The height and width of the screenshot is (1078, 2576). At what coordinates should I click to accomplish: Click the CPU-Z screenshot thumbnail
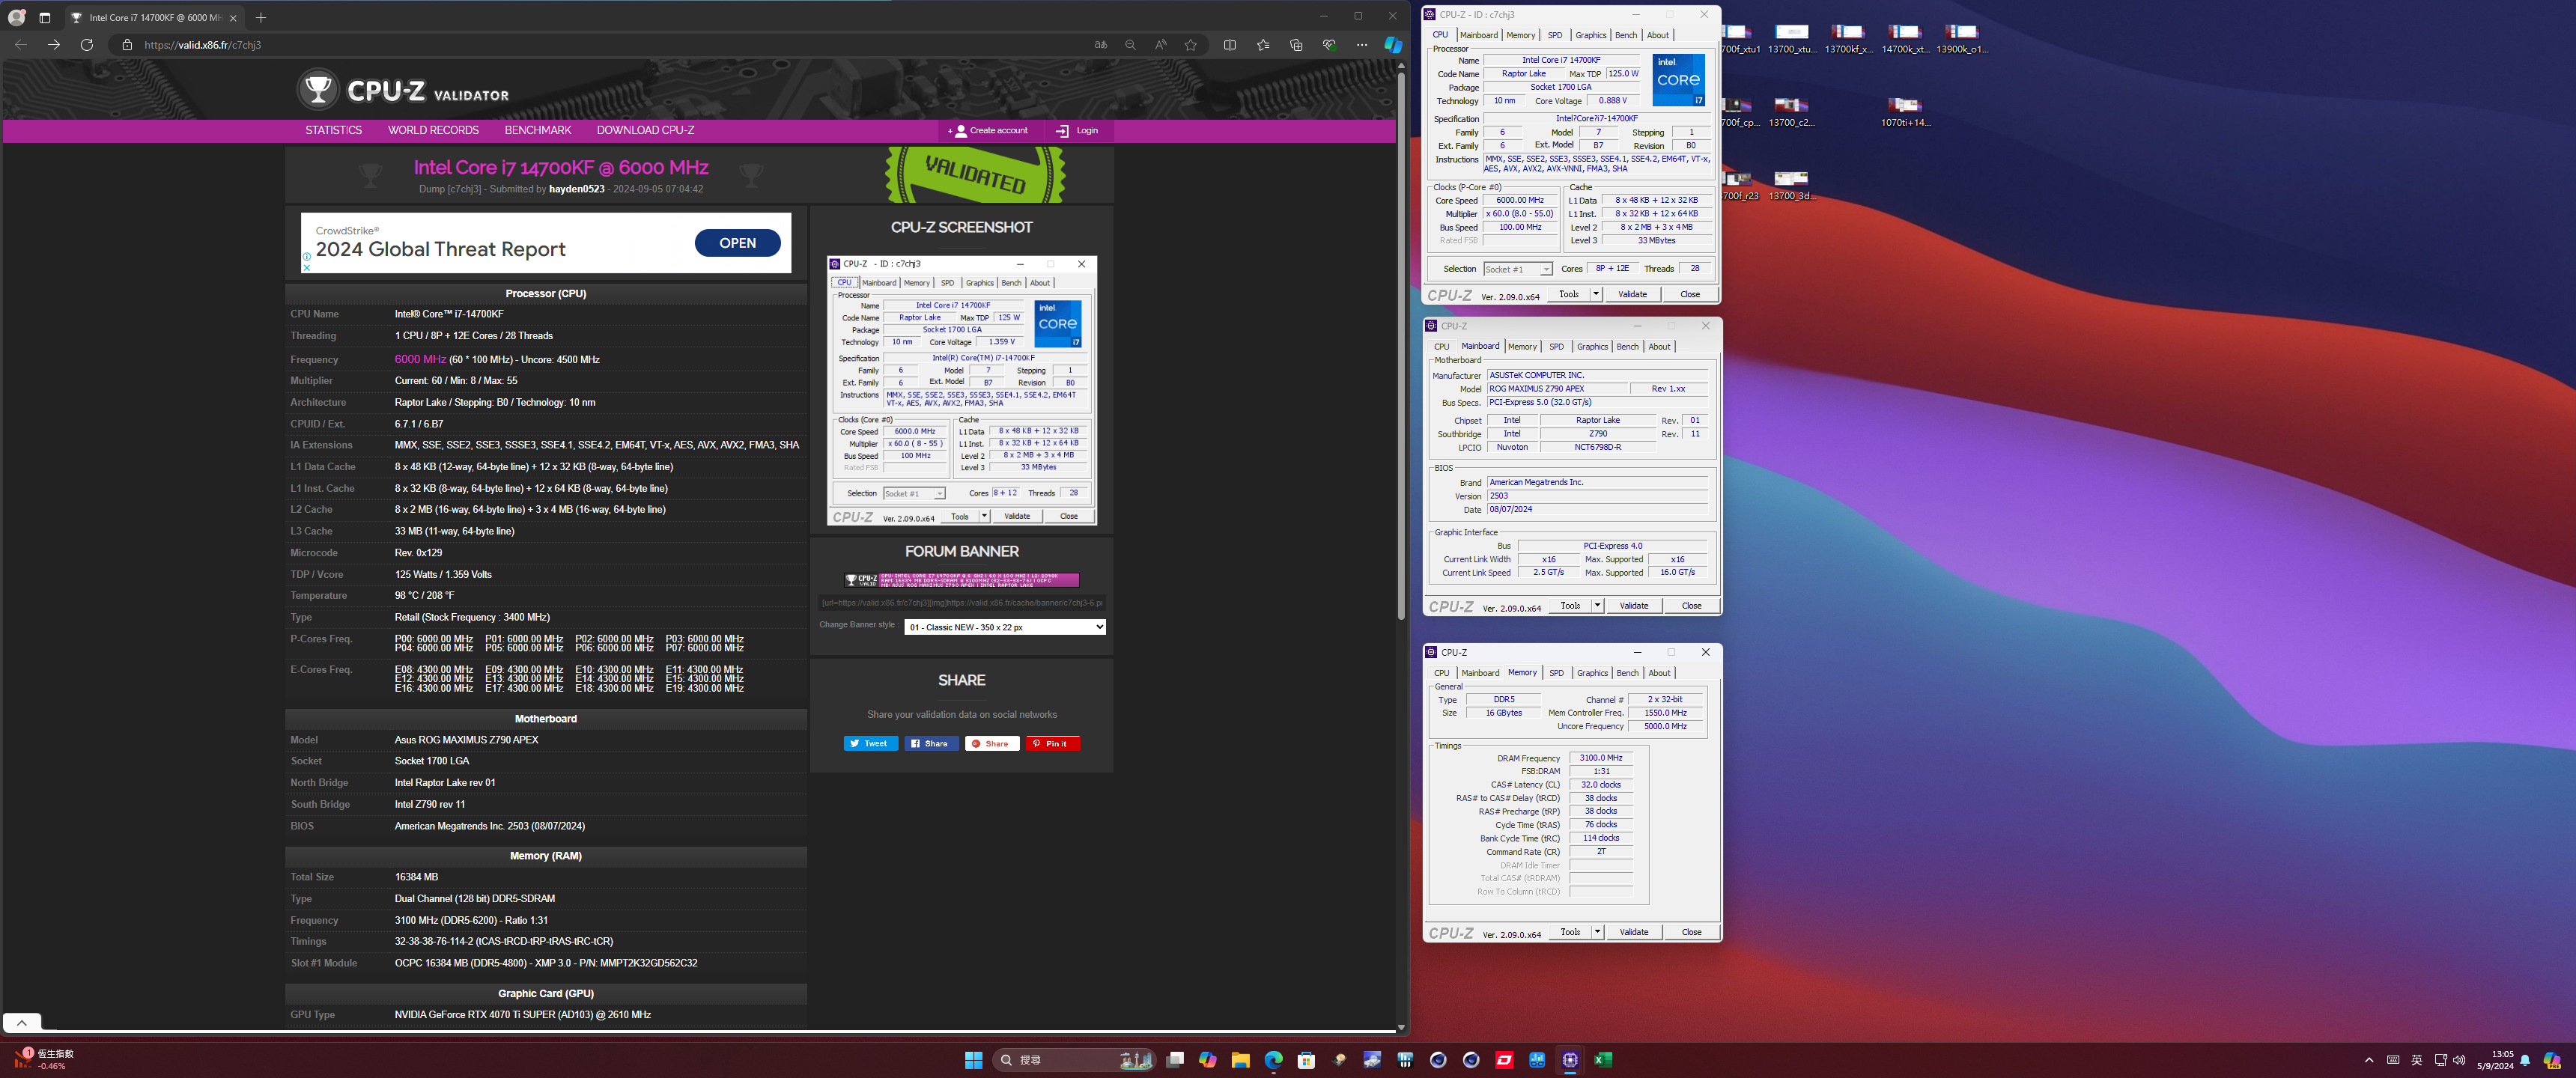[x=962, y=391]
